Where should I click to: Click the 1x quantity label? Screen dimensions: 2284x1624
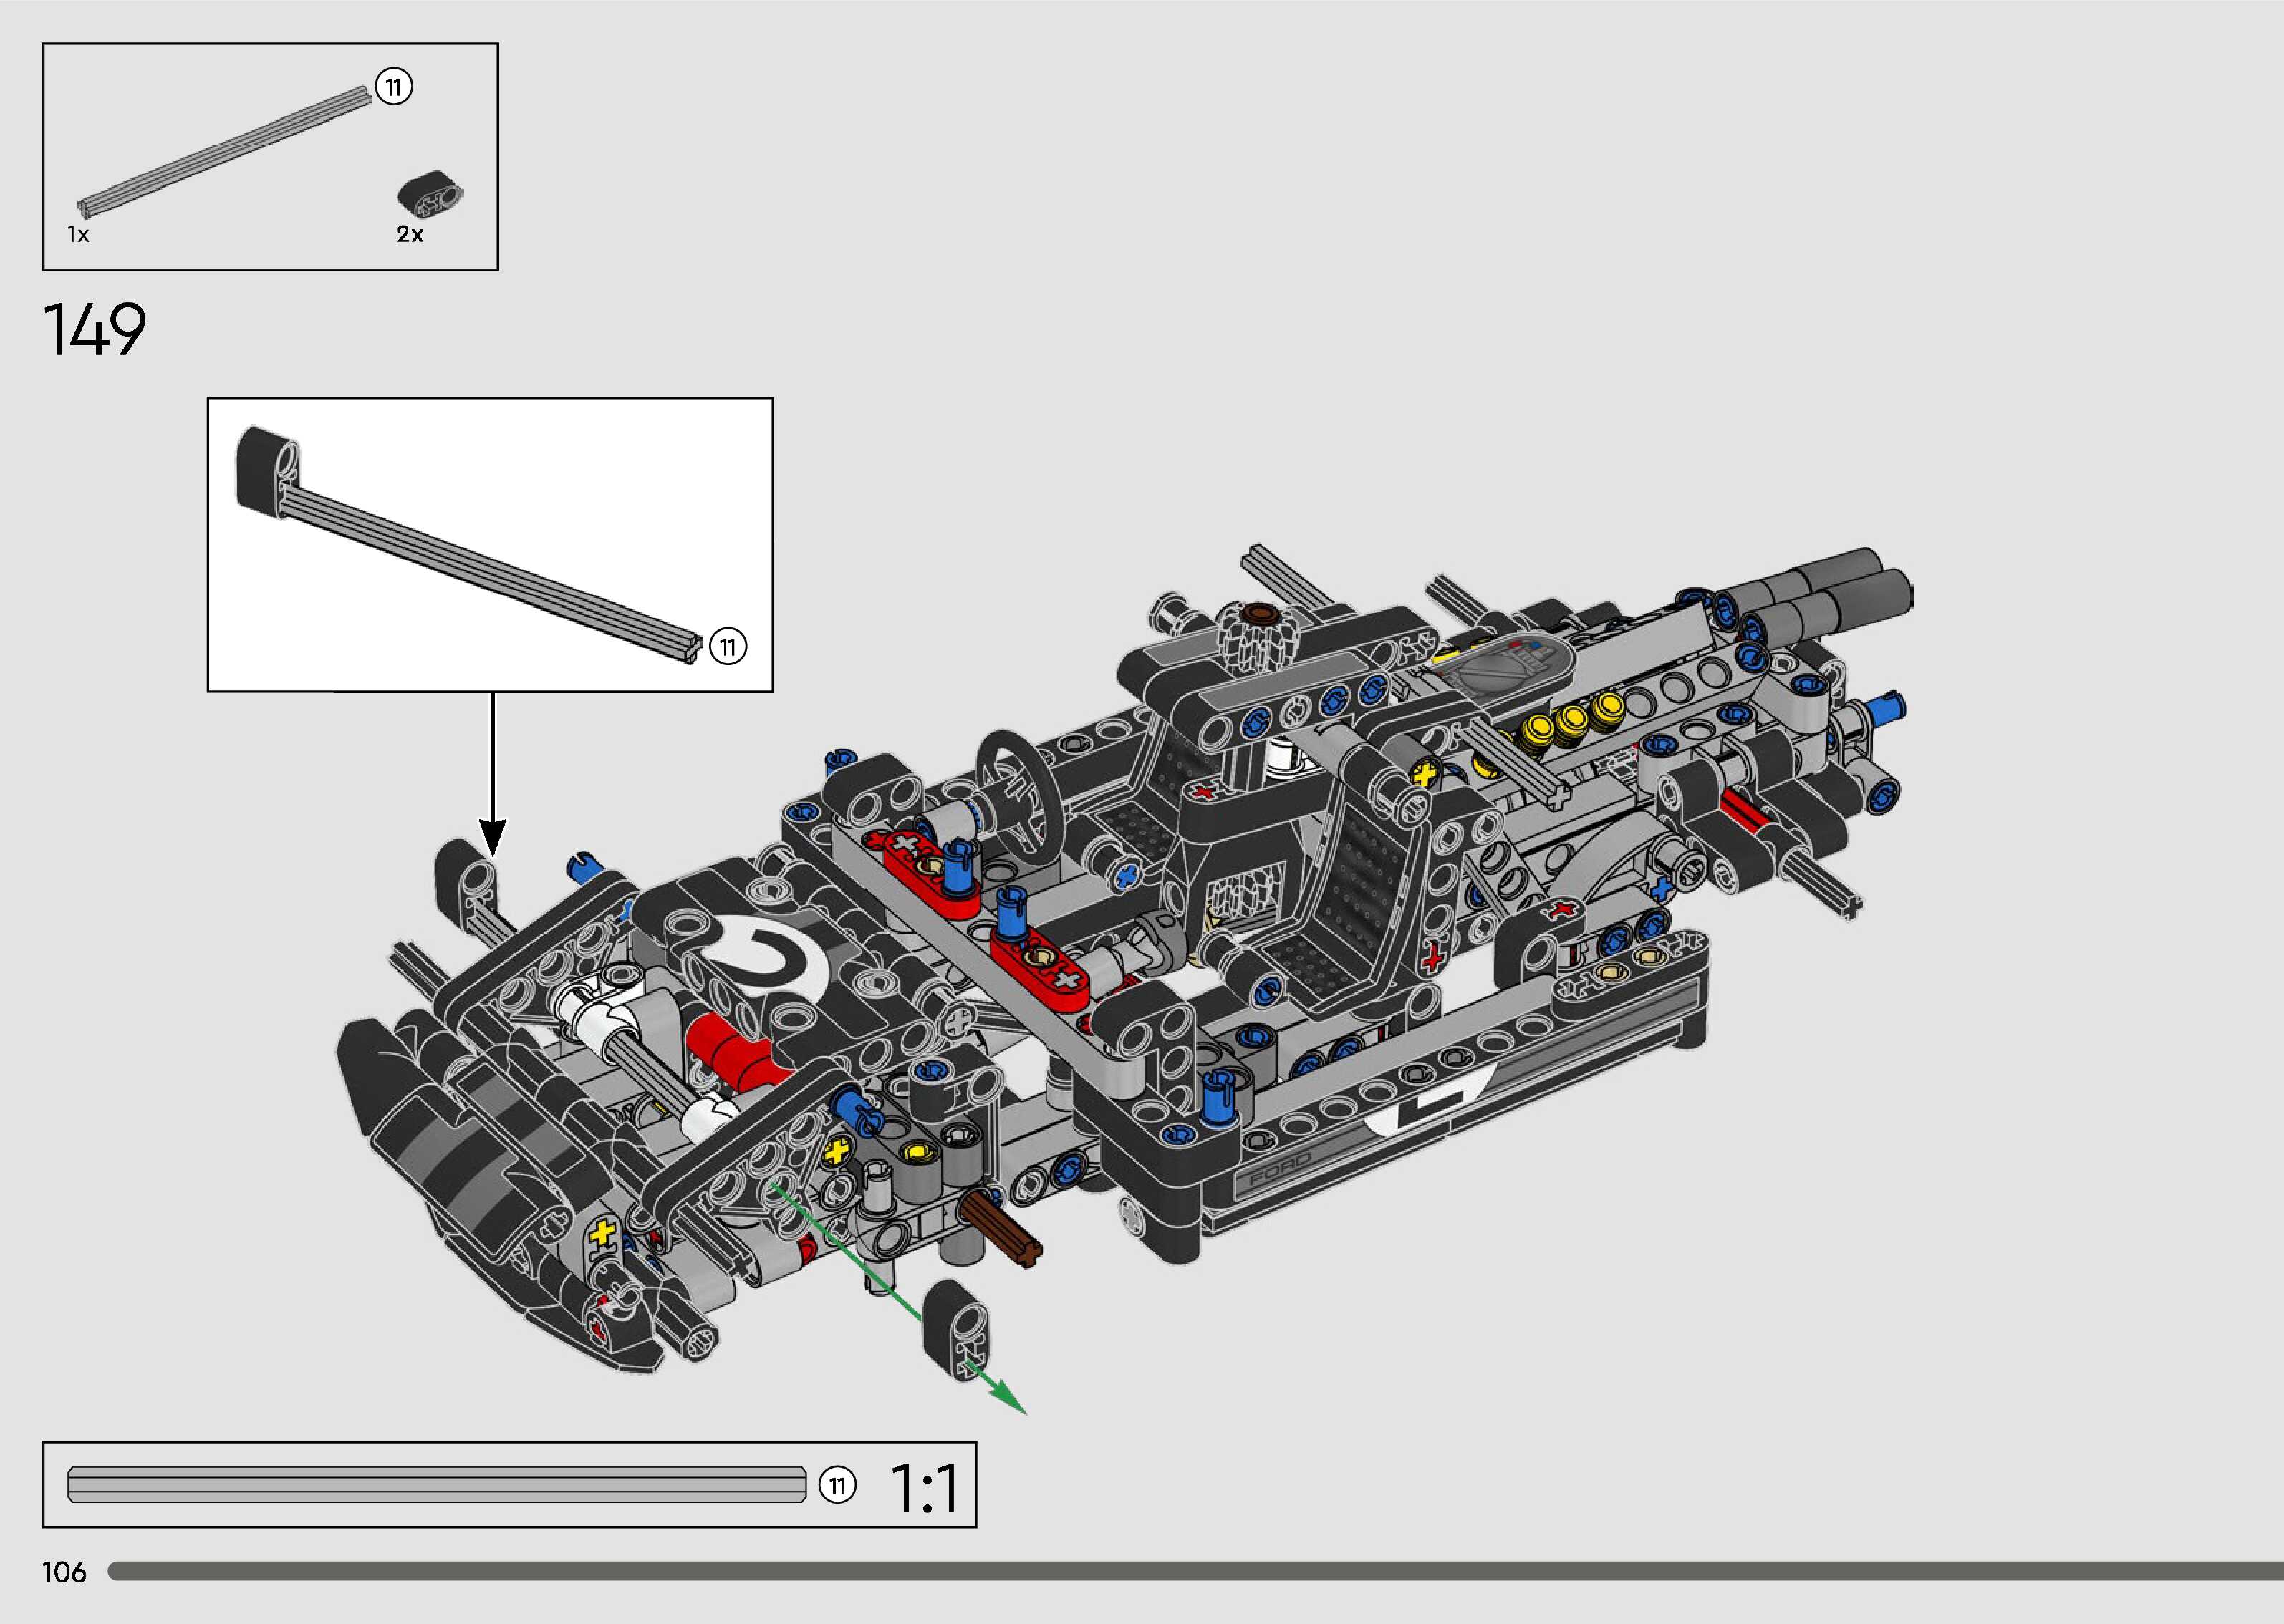(x=78, y=235)
